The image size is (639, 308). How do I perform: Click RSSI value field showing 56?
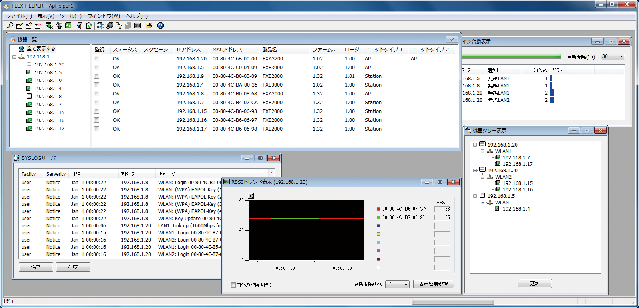(442, 209)
